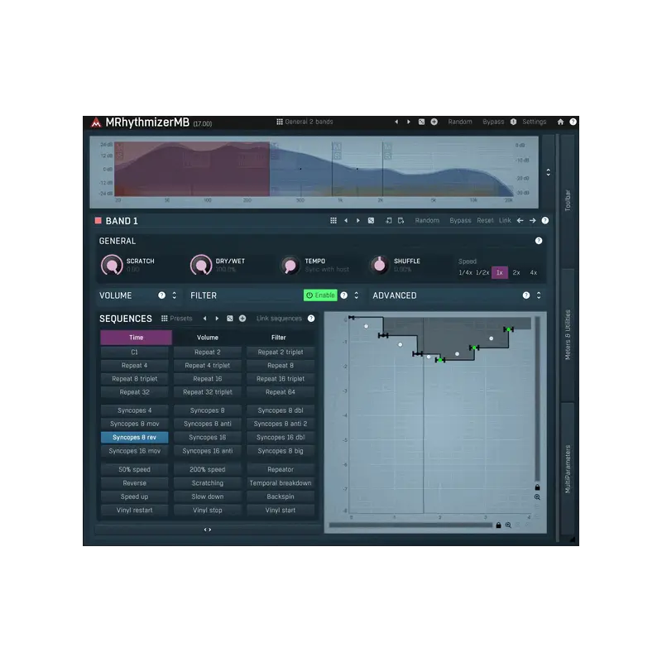The image size is (662, 662).
Task: Select previous Sequences preset arrow
Action: [204, 319]
